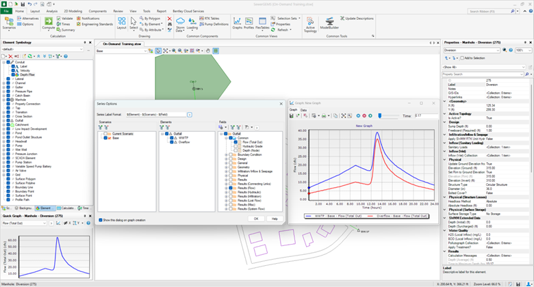Viewport: 534px width, 287px height.
Task: Toggle Flow (Total Out) field checkbox
Action: [x=236, y=142]
